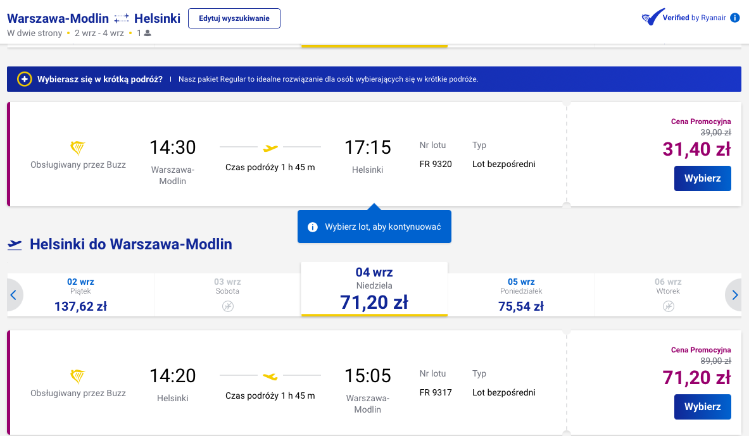Click the plane icon on 14:20 flight
This screenshot has height=436, width=749.
coord(270,377)
